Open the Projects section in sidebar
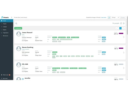Viewport: 128px width, 96px height. pyautogui.click(x=7, y=24)
